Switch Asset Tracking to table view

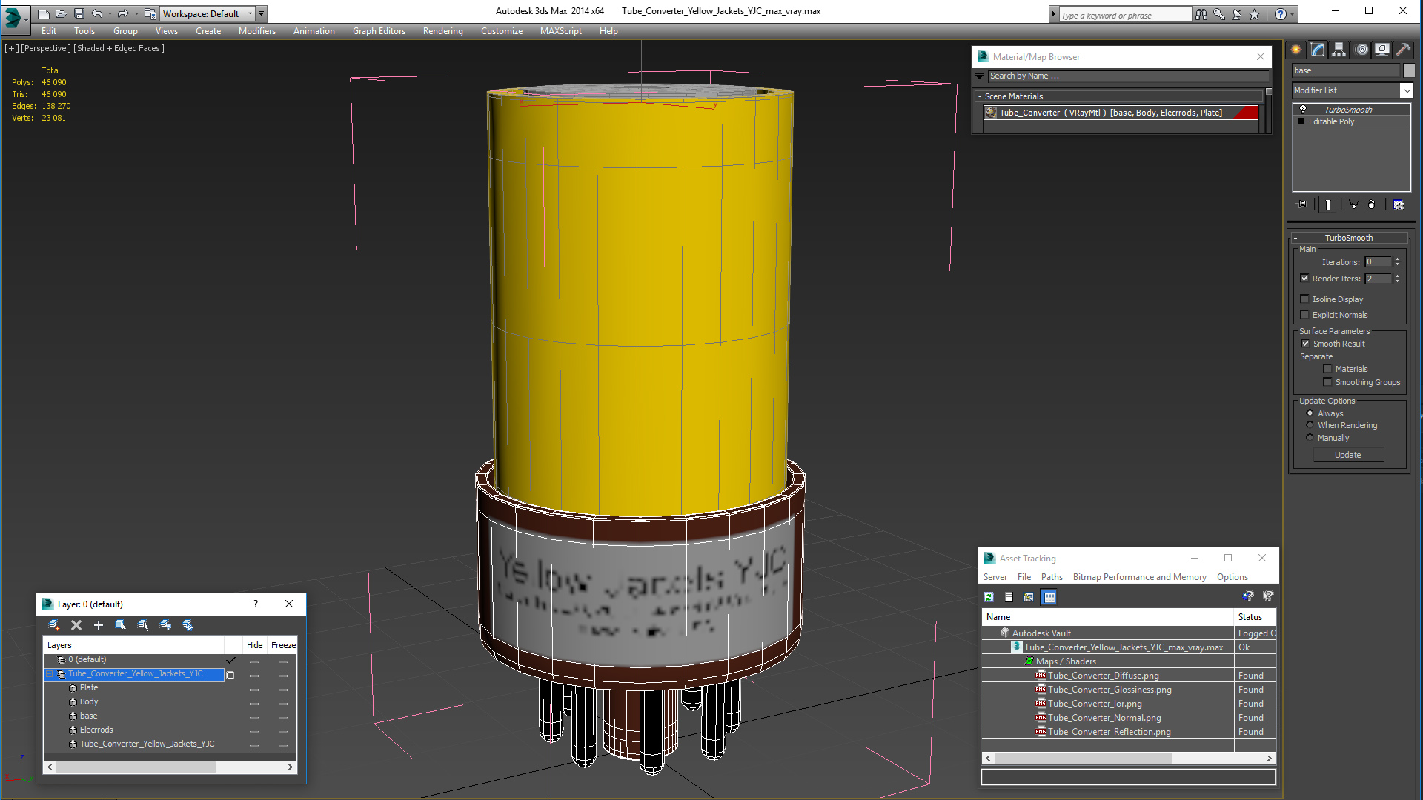pyautogui.click(x=1049, y=597)
